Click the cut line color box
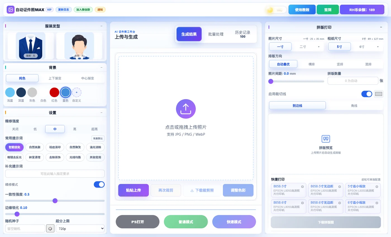 [x=379, y=94]
